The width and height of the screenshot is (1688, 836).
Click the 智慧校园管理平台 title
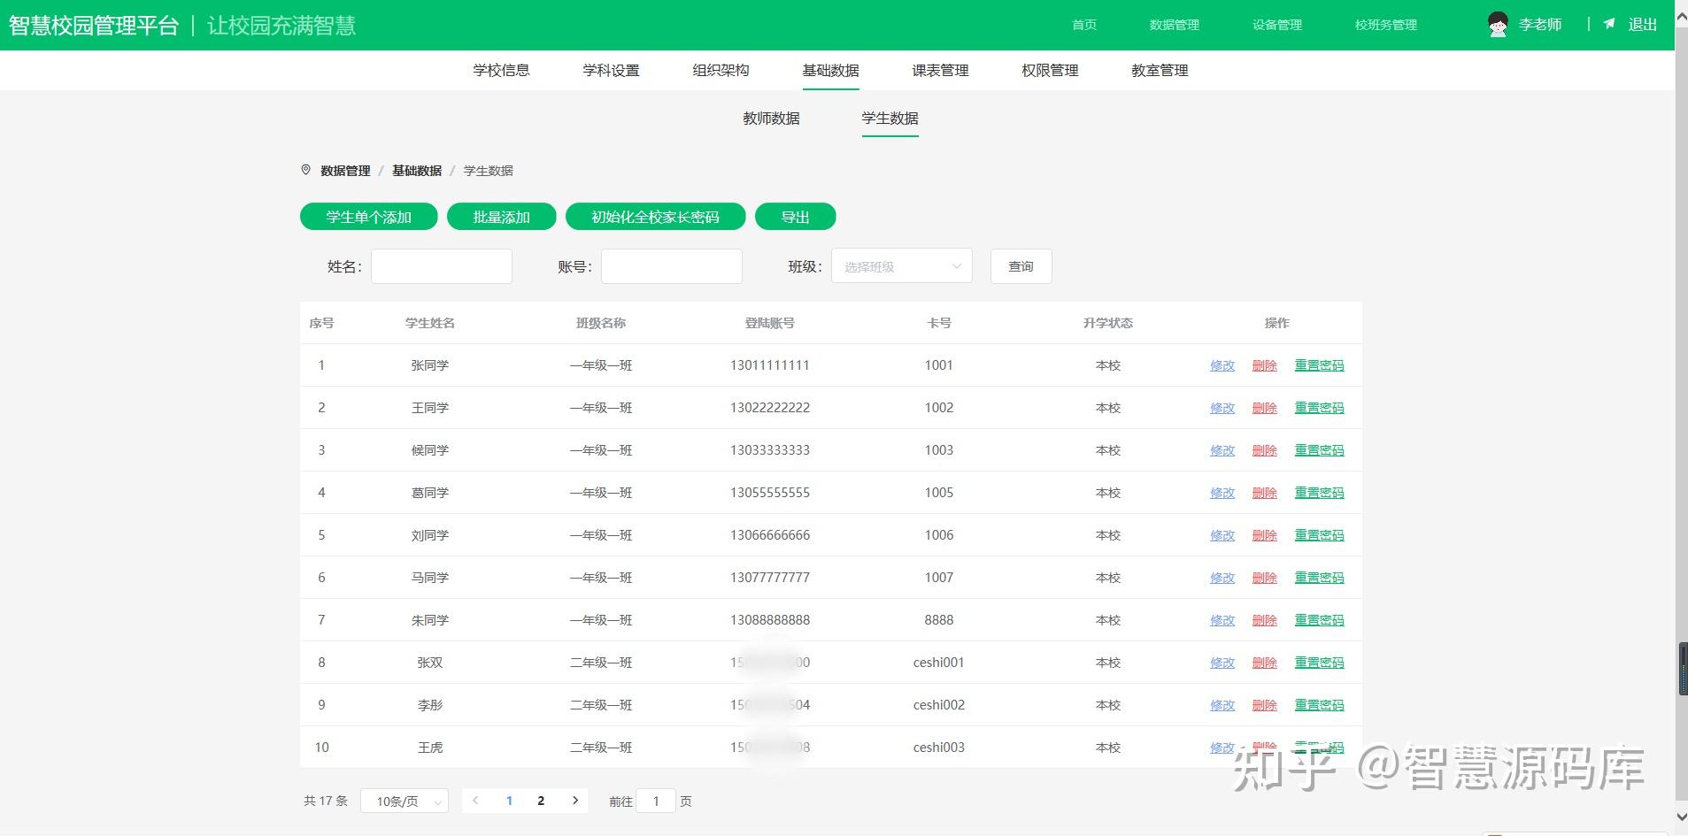94,25
